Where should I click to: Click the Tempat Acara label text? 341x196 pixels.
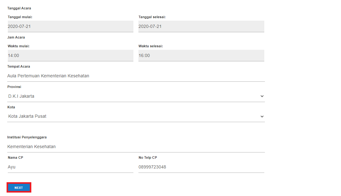click(x=19, y=66)
